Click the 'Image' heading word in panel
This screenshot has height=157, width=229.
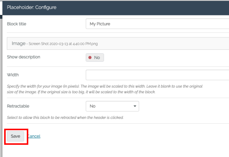pos(18,44)
